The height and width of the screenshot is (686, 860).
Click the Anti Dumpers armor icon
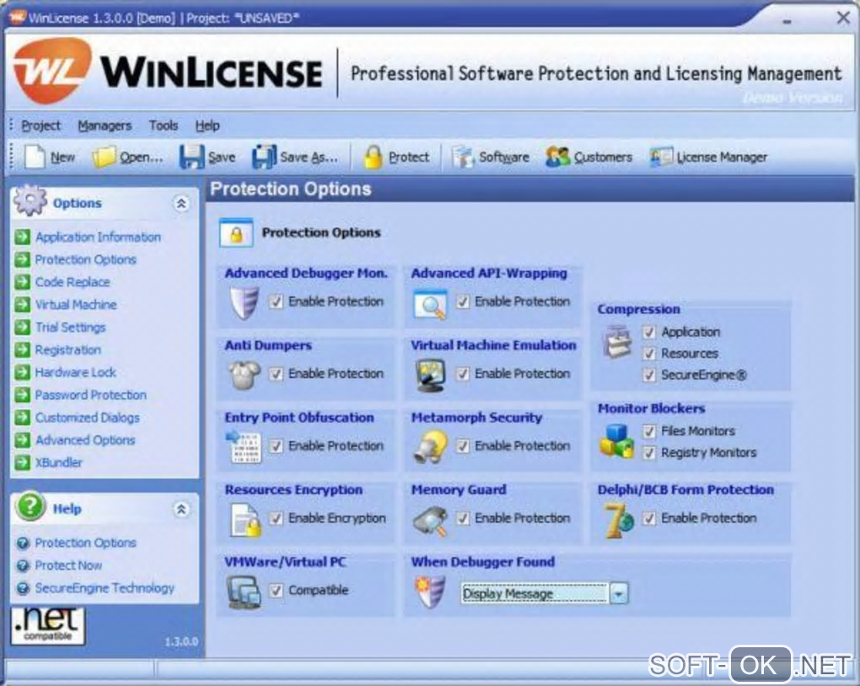click(244, 375)
